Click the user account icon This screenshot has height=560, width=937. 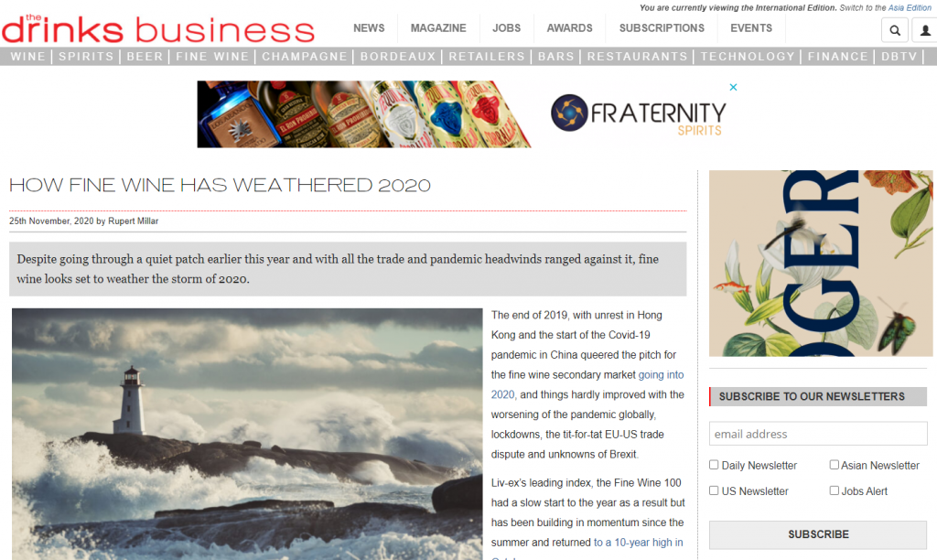tap(924, 30)
